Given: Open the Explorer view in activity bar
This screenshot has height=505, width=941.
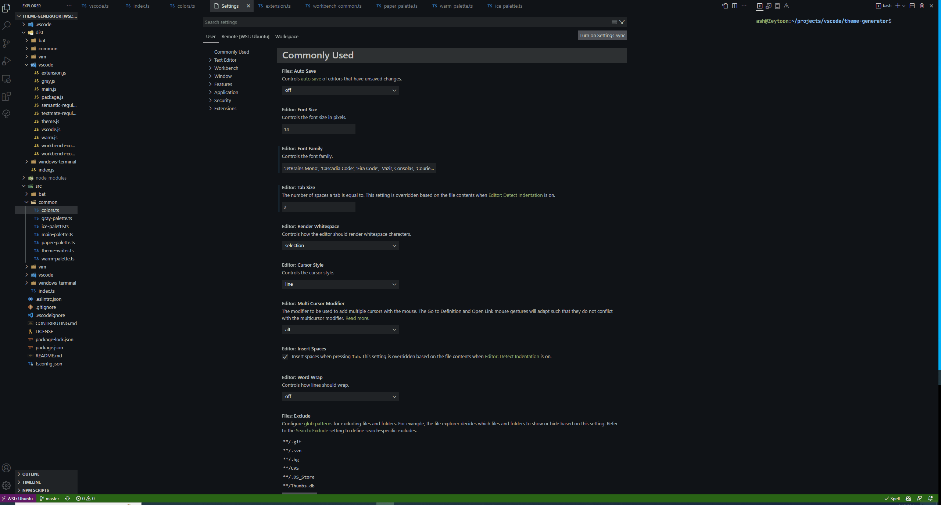Looking at the screenshot, I should [6, 8].
